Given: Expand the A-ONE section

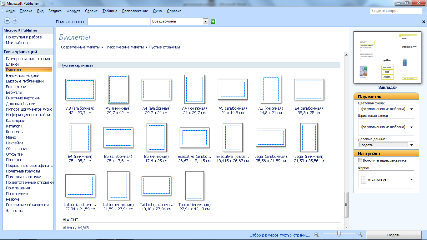Looking at the screenshot, I should point(64,220).
